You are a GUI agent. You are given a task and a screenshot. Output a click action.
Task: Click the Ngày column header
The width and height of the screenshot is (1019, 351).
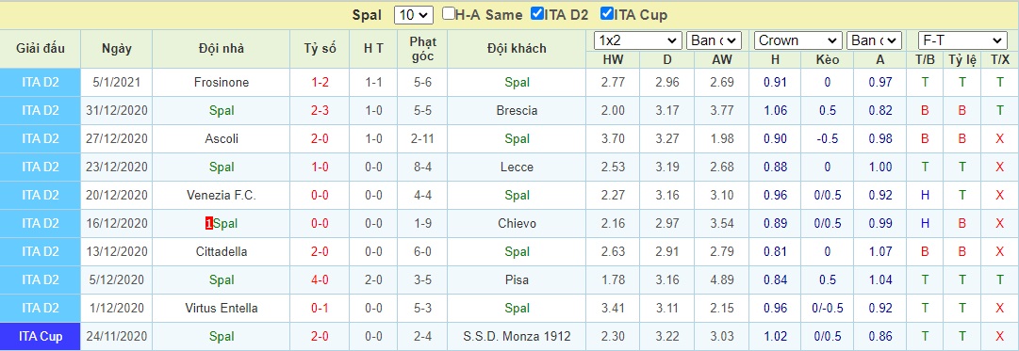[x=117, y=48]
